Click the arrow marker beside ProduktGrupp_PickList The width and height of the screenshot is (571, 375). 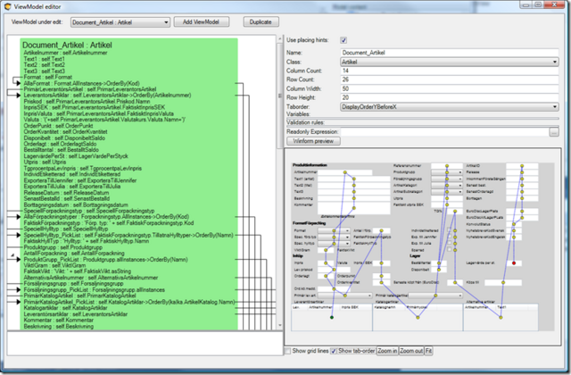pos(18,260)
